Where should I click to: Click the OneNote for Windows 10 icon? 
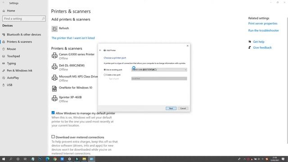tap(54, 89)
